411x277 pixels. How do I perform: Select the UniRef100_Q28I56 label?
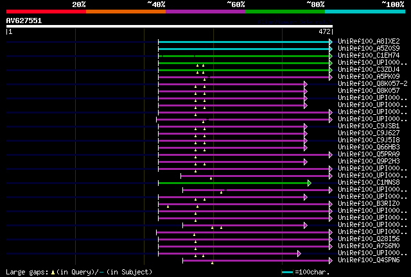point(369,239)
